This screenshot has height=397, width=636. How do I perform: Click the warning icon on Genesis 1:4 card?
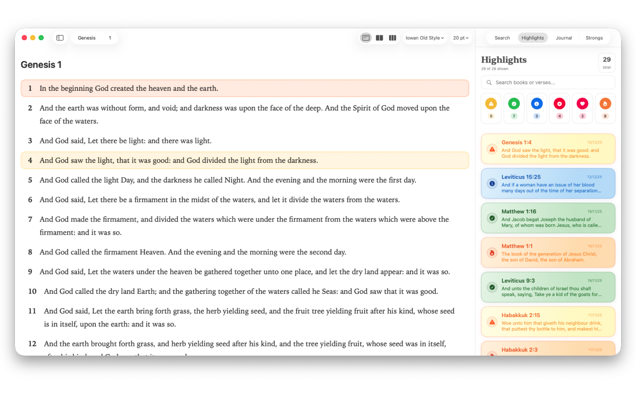point(492,149)
